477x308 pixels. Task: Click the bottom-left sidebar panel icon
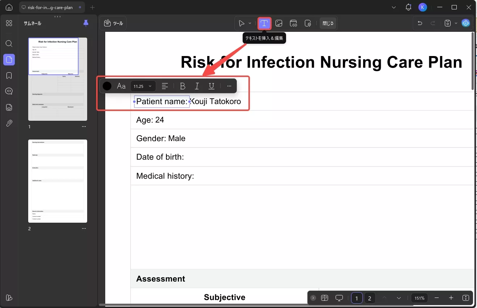pyautogui.click(x=9, y=298)
